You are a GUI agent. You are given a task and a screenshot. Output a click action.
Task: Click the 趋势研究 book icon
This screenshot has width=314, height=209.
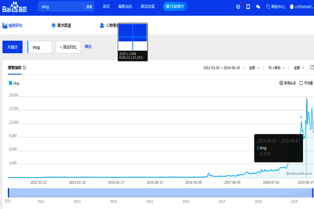coord(5,25)
